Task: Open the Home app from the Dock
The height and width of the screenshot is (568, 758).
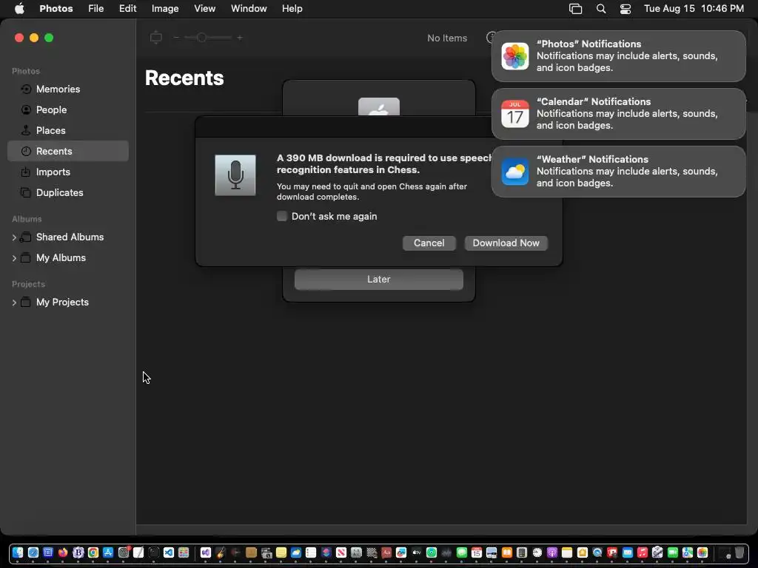Action: [x=582, y=552]
